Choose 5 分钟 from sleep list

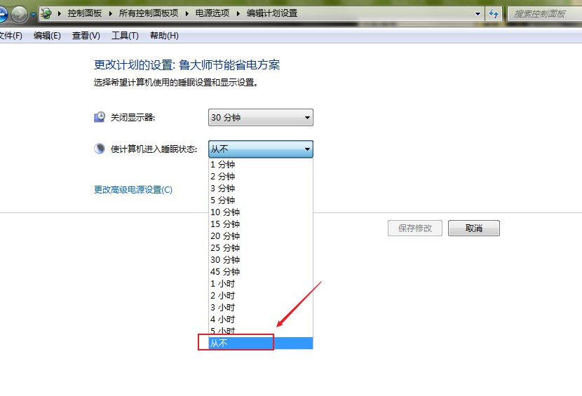tap(261, 200)
